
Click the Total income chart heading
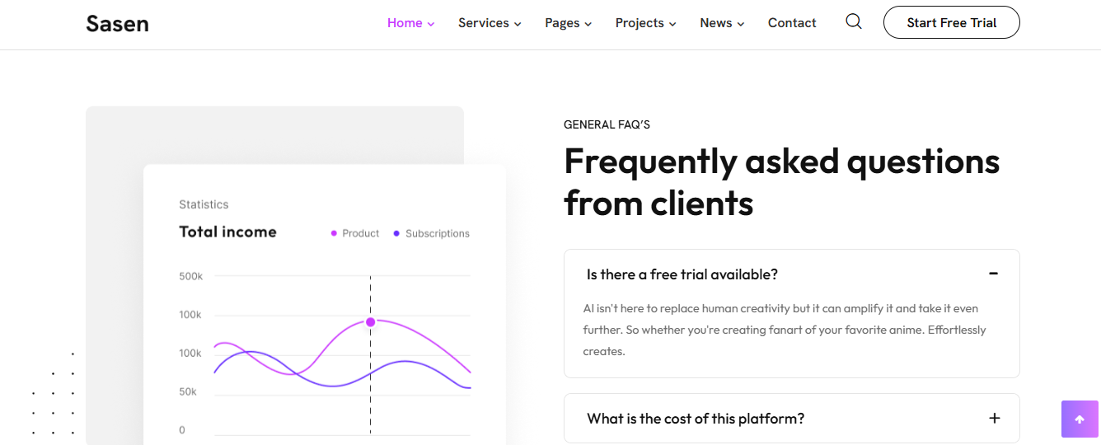click(x=228, y=232)
